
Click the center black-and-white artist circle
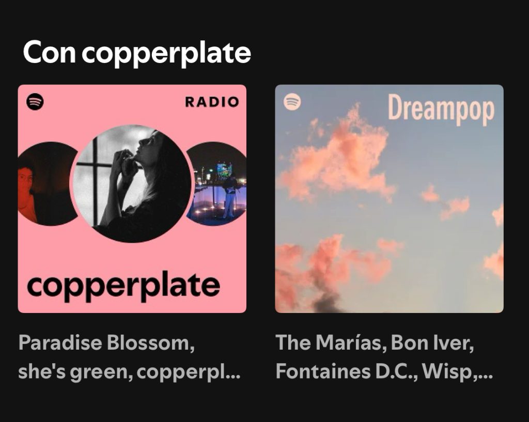132,183
